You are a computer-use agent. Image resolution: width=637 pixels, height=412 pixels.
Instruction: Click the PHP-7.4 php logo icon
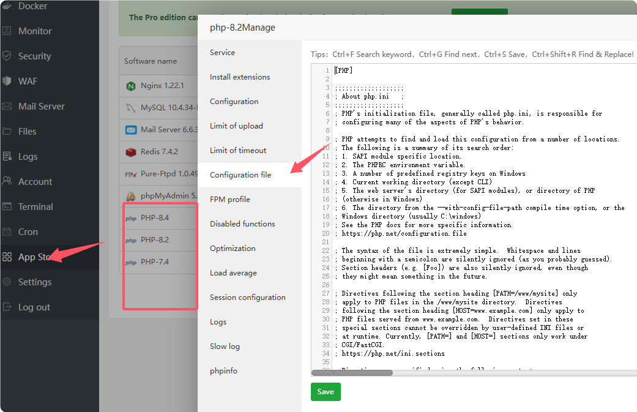pyautogui.click(x=131, y=263)
